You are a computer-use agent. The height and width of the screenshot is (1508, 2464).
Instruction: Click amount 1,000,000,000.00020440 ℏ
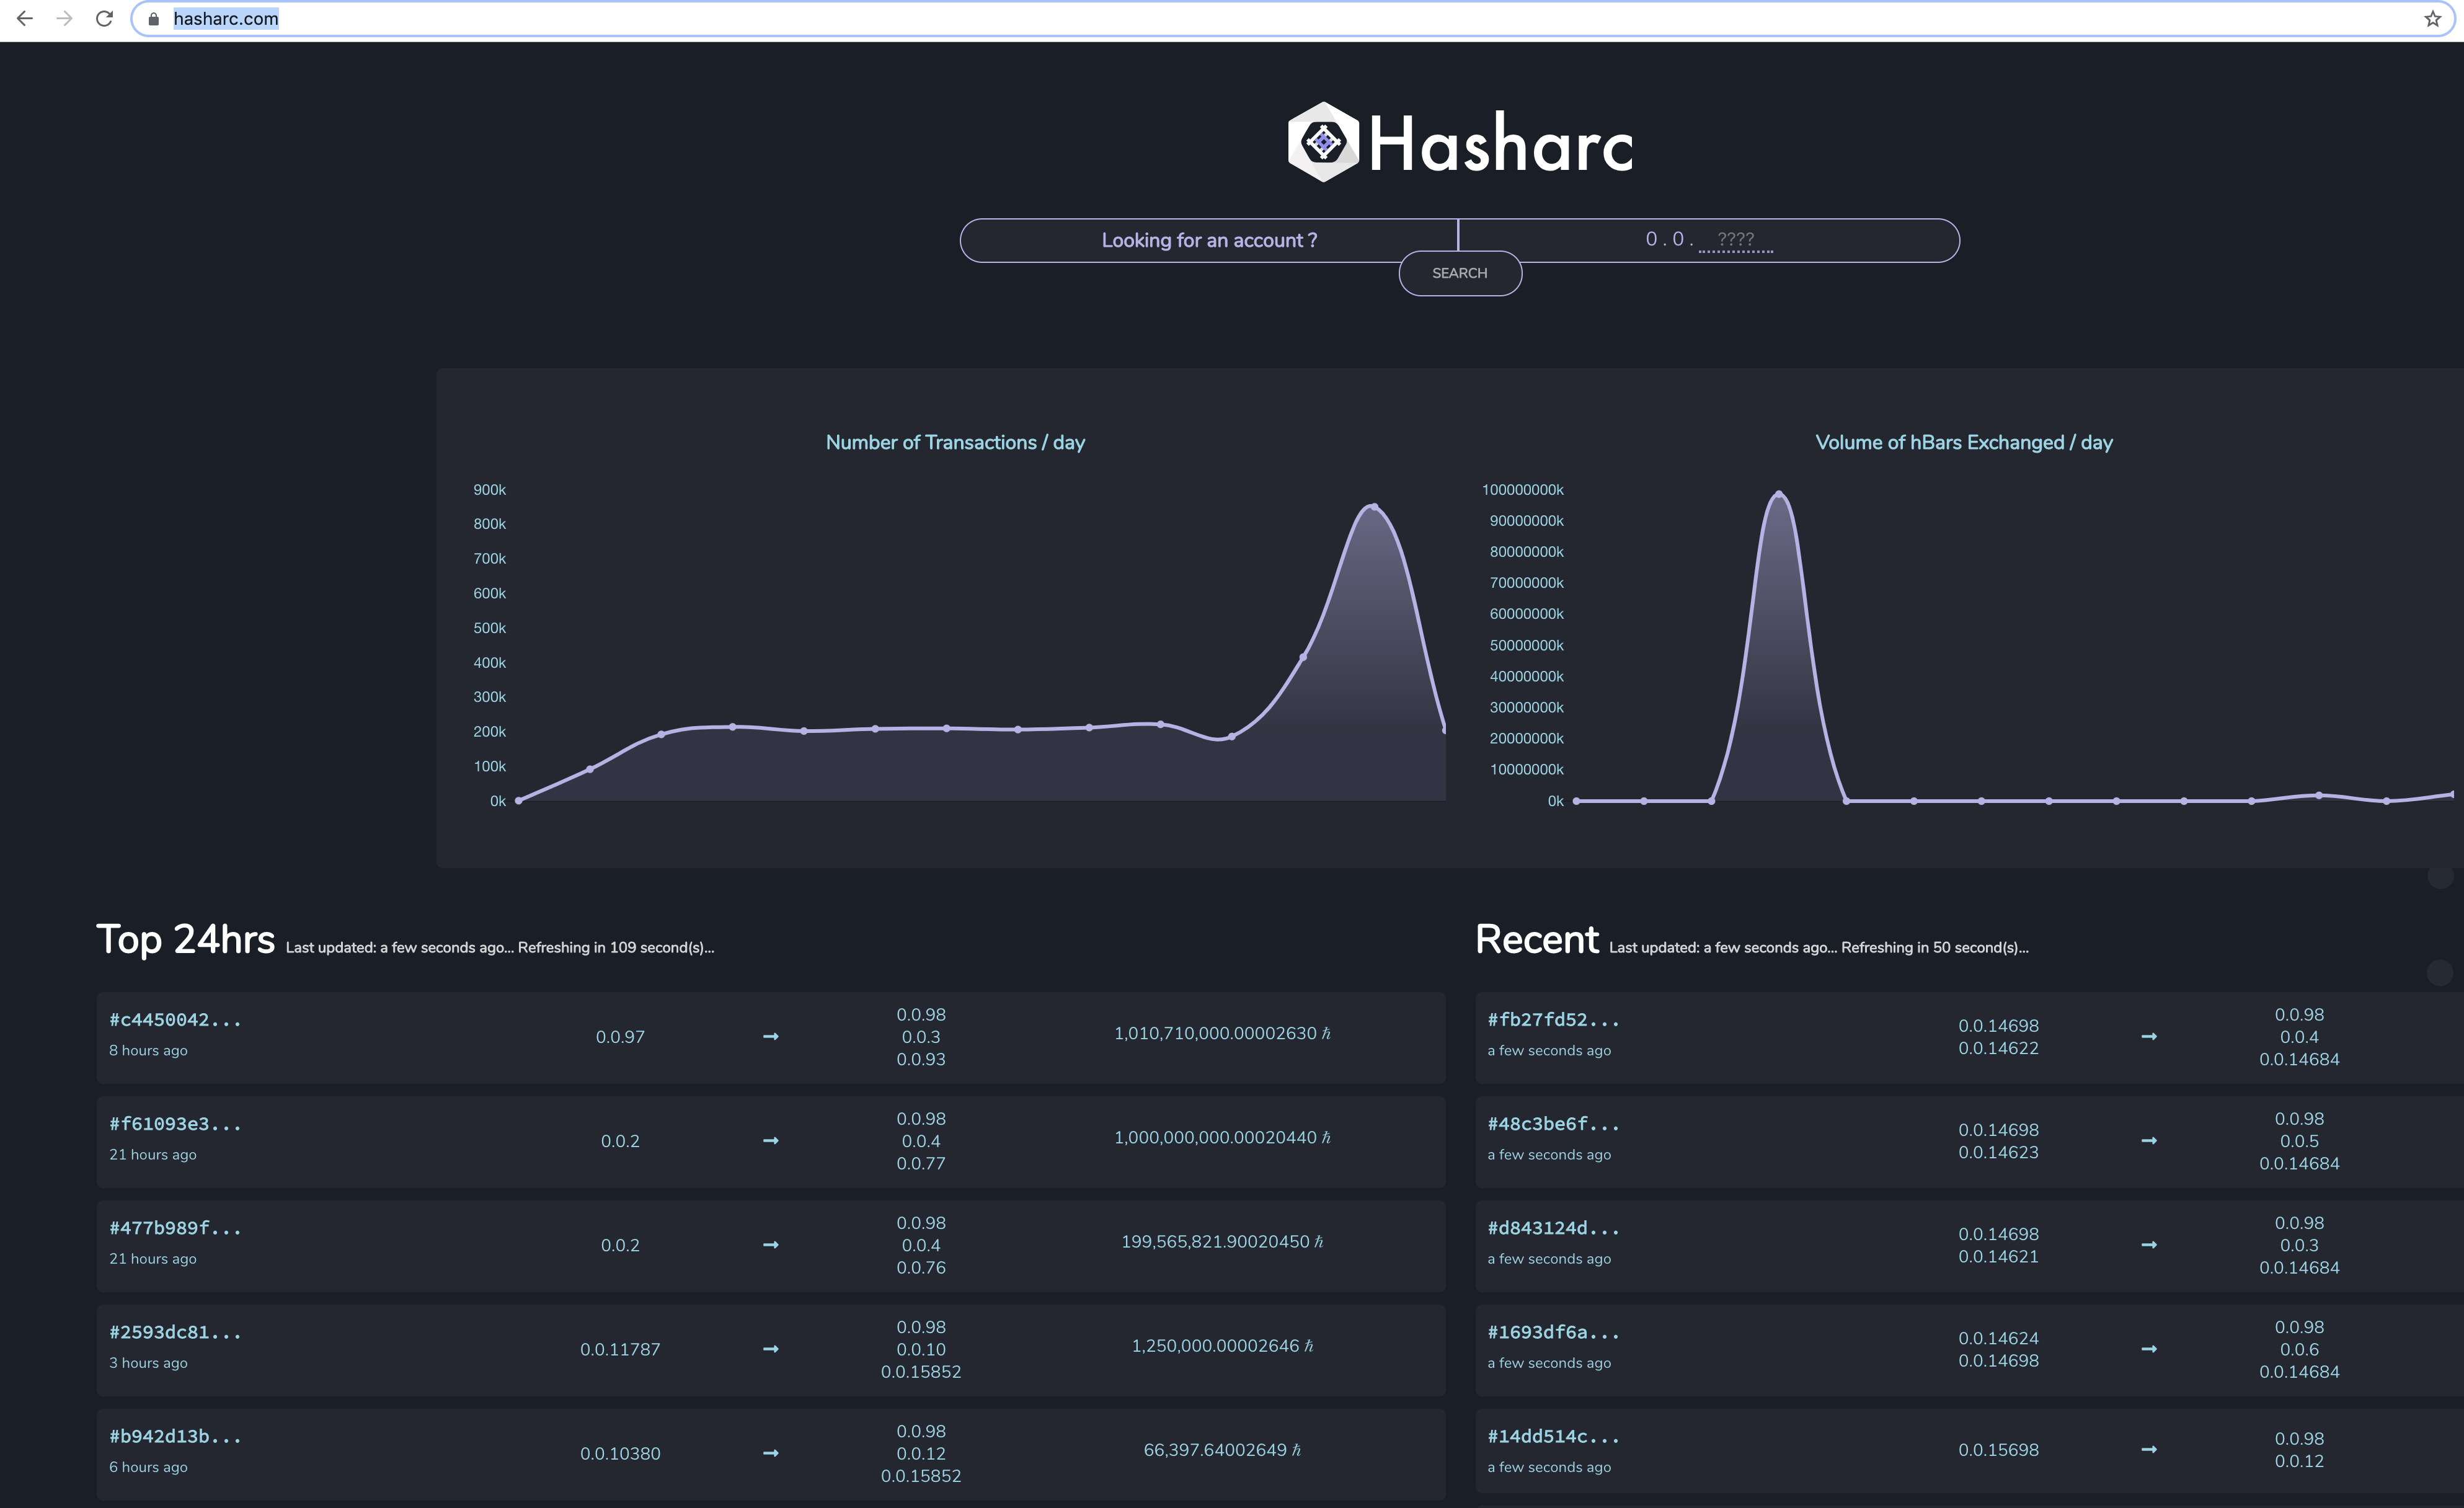tap(1222, 1137)
